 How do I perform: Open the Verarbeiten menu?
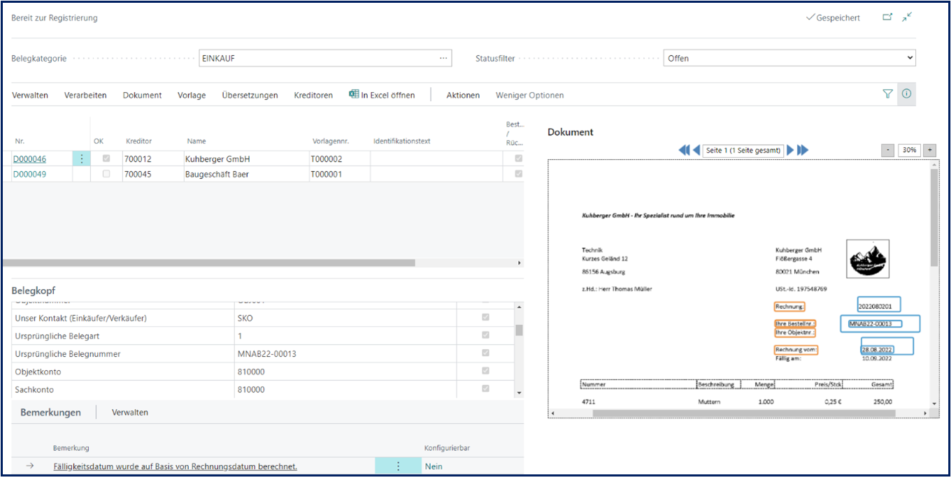tap(85, 95)
